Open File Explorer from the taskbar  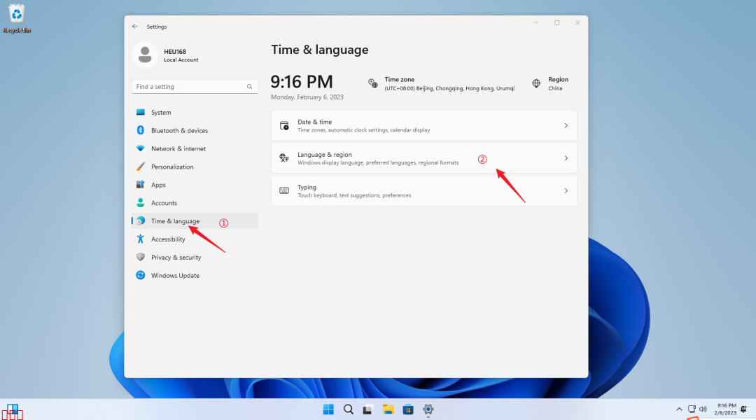pyautogui.click(x=388, y=409)
